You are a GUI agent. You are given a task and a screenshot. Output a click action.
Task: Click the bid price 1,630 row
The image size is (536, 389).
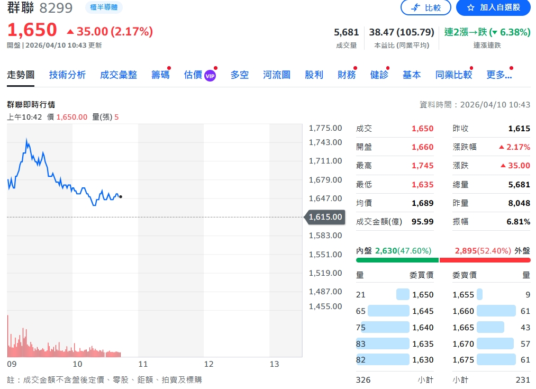tap(395, 359)
